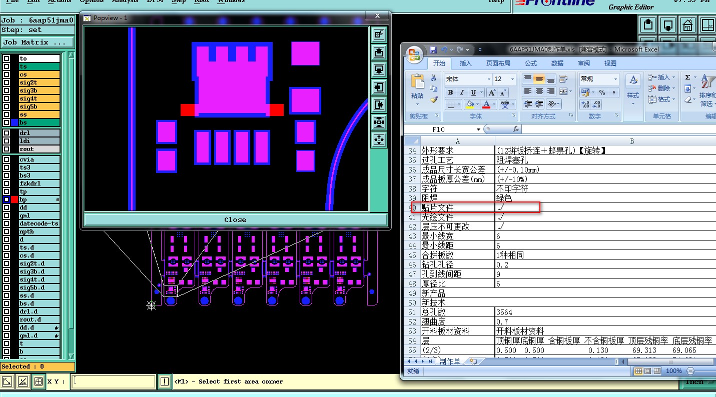This screenshot has height=397, width=716.
Task: Increase decimal places in Excel
Action: (x=585, y=104)
